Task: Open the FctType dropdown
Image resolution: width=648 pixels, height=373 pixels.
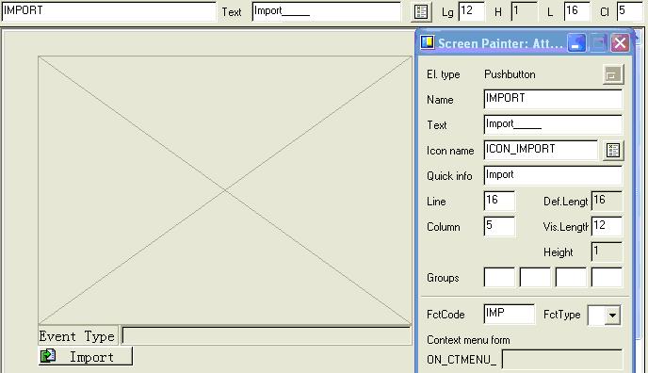Action: 612,316
